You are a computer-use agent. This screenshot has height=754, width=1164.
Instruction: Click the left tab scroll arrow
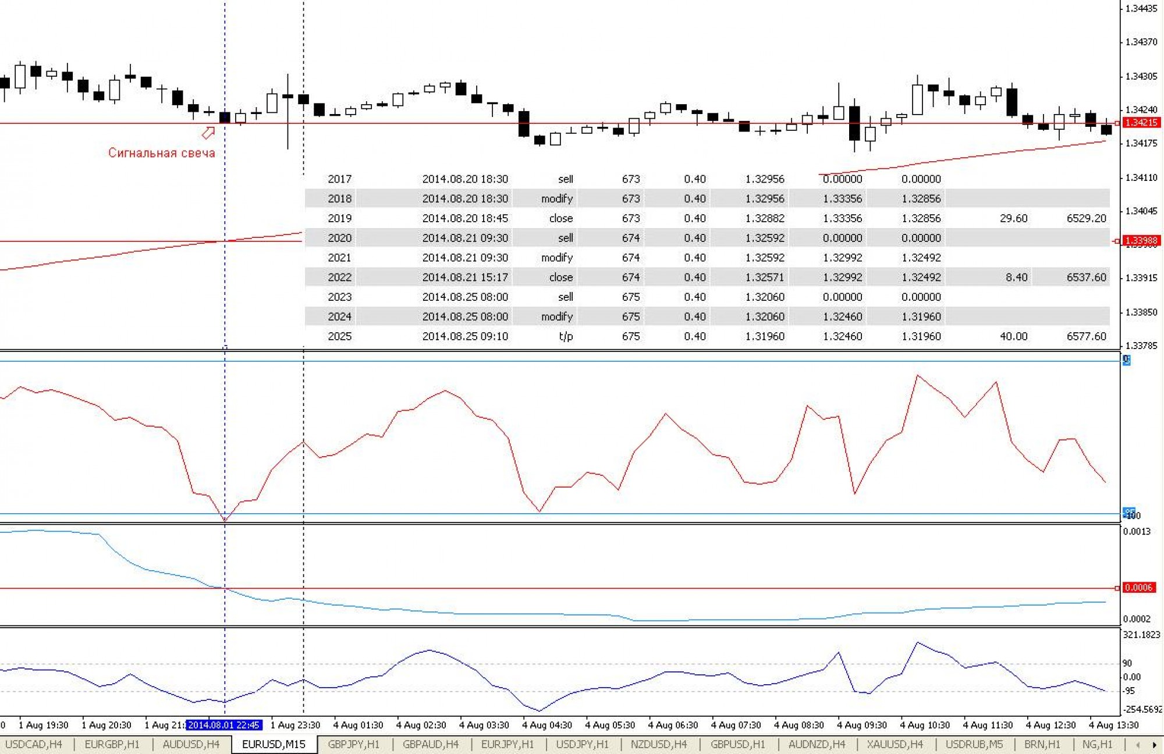pyautogui.click(x=1138, y=745)
